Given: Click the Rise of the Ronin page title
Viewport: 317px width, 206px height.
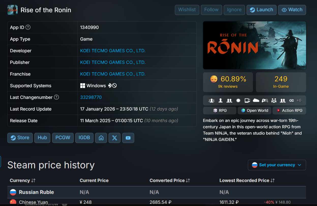Looking at the screenshot, I should pyautogui.click(x=46, y=10).
